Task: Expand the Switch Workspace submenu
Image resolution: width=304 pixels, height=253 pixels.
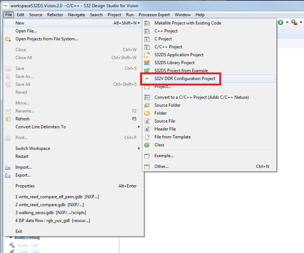Action: coord(139,148)
